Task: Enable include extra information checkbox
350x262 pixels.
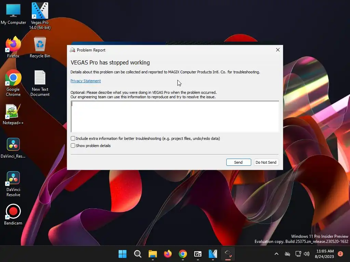Action: coord(73,139)
